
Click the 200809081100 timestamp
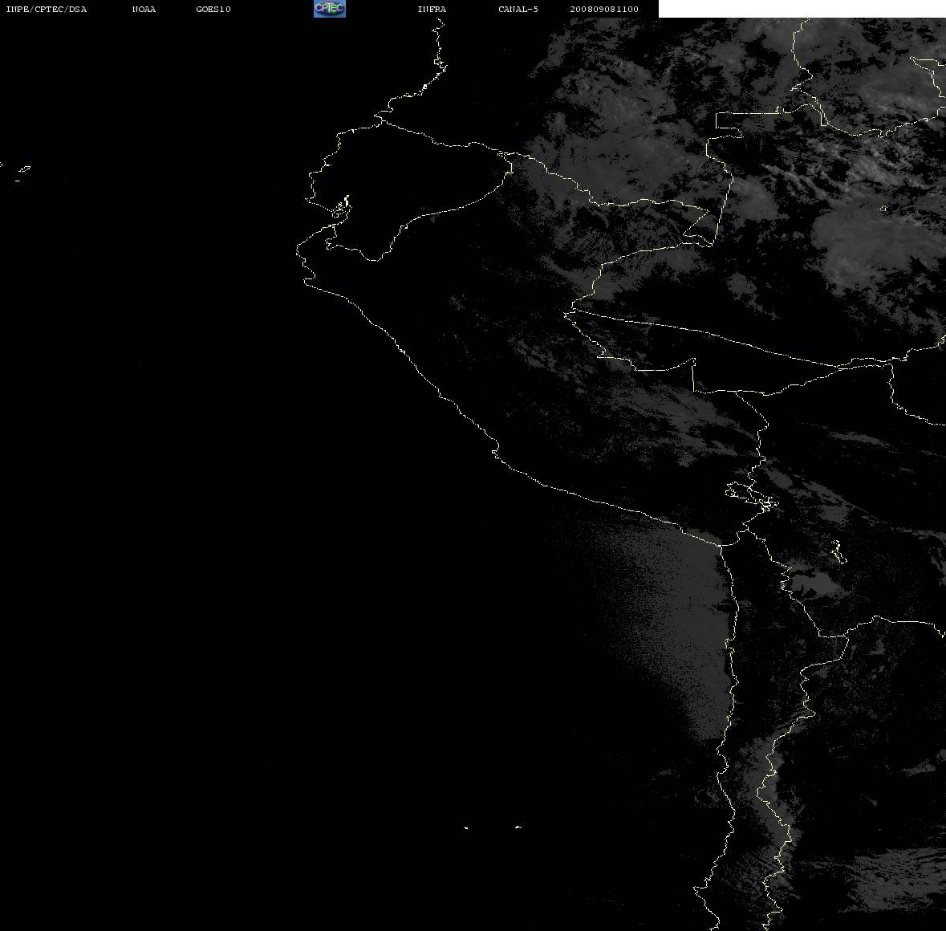click(x=604, y=9)
